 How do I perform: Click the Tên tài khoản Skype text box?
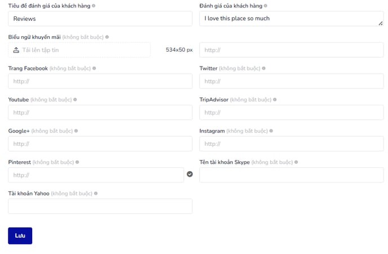pos(292,175)
